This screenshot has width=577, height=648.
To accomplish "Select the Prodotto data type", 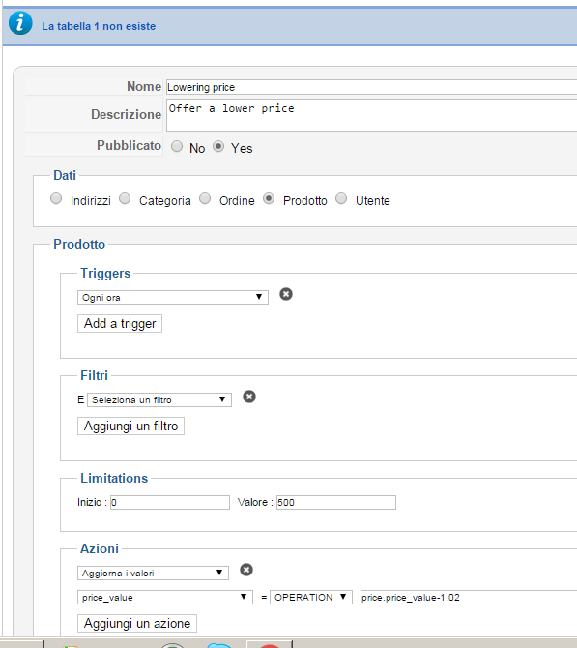I will [x=269, y=199].
